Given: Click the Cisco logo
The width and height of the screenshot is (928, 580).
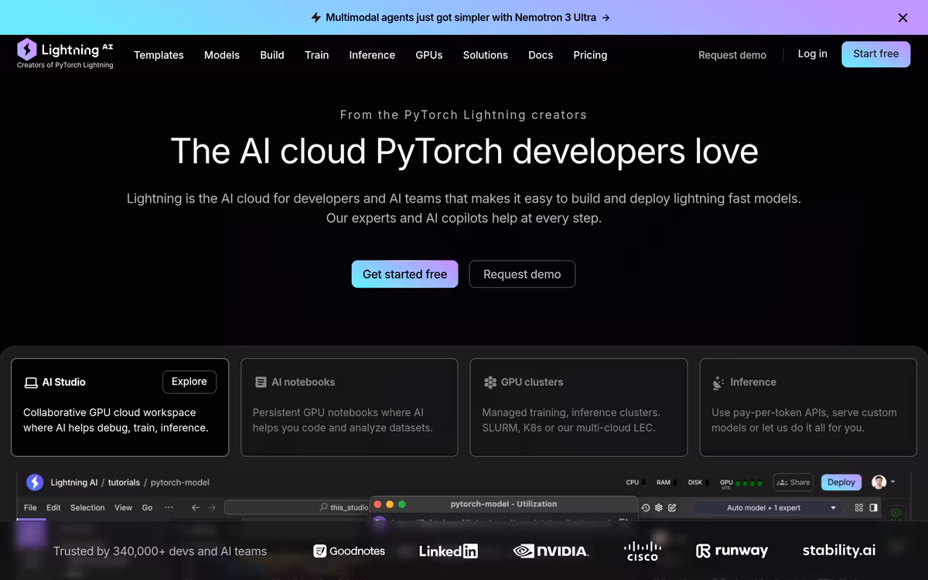Looking at the screenshot, I should tap(642, 551).
